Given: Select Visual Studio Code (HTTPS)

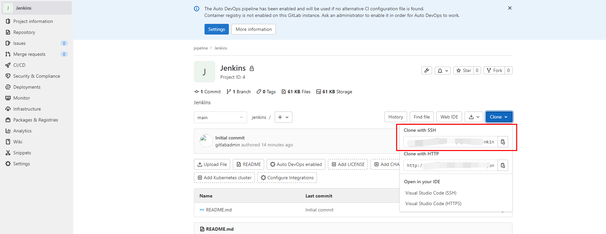Looking at the screenshot, I should 433,203.
